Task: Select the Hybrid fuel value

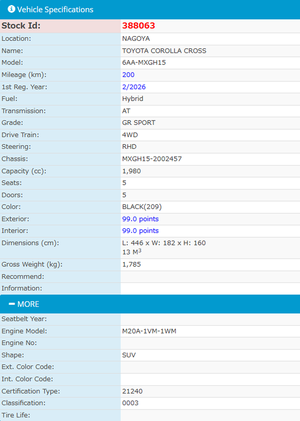Action: [132, 99]
